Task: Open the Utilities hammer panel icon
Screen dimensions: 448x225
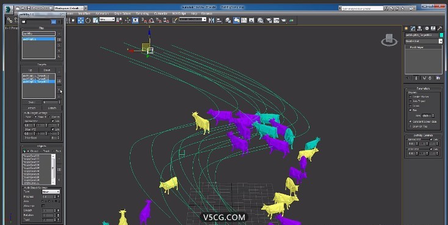Action: (440, 29)
